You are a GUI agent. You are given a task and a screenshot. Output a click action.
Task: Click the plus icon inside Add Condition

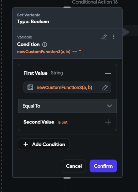26,144
